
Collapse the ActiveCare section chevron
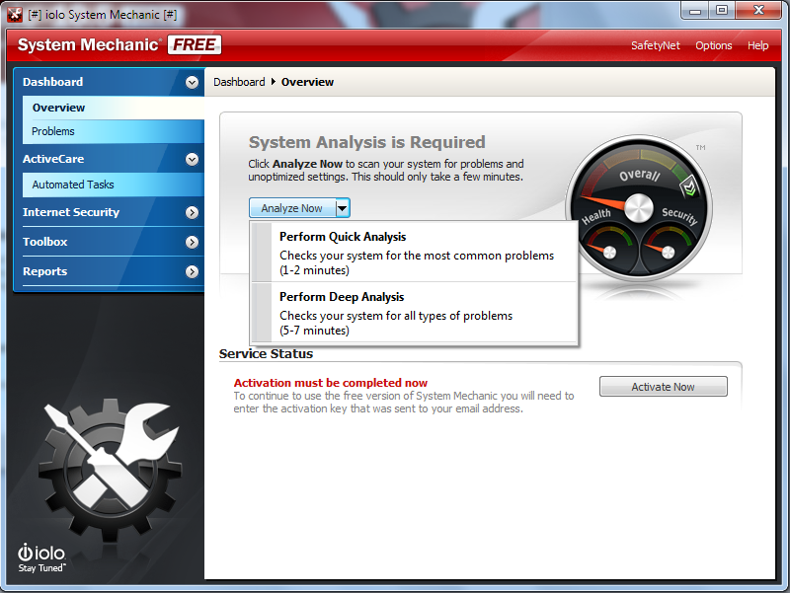(x=192, y=159)
